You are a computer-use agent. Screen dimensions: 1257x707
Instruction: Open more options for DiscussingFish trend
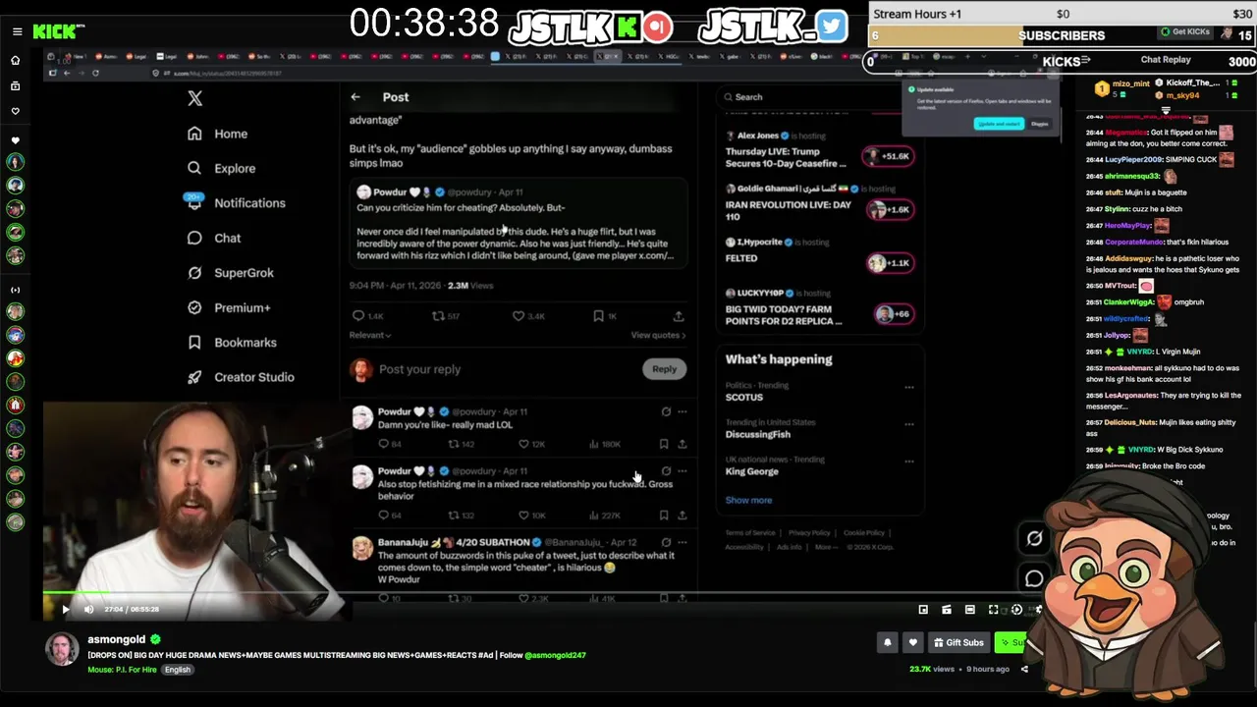coord(908,424)
